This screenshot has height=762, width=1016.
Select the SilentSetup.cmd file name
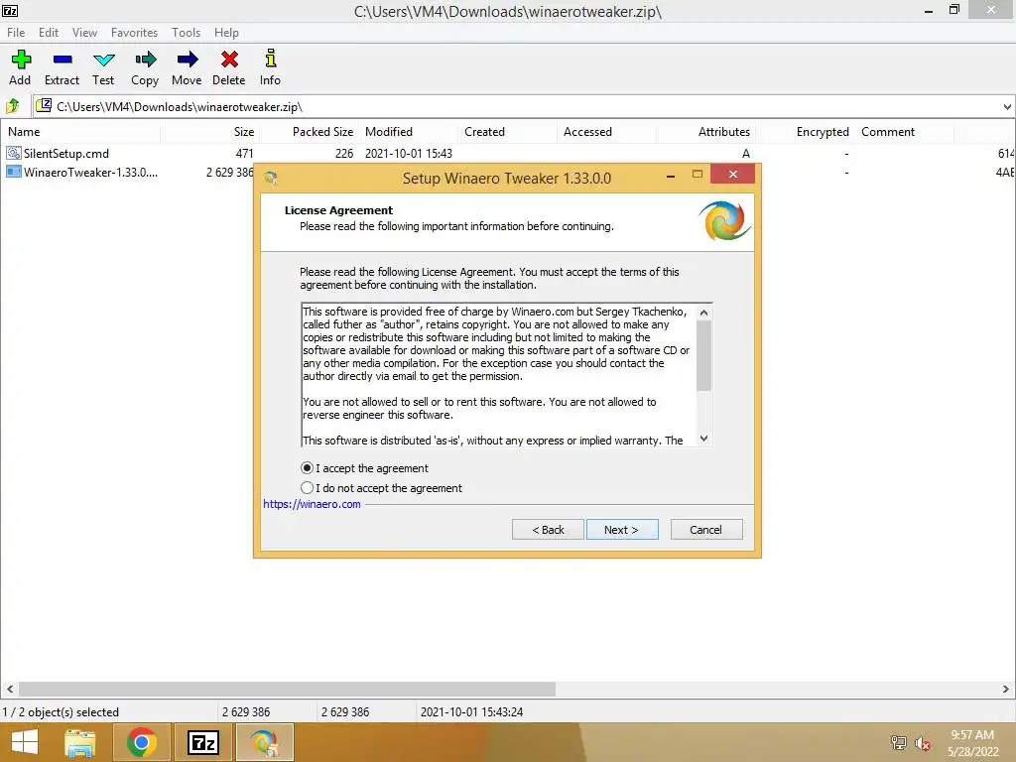[x=66, y=154]
